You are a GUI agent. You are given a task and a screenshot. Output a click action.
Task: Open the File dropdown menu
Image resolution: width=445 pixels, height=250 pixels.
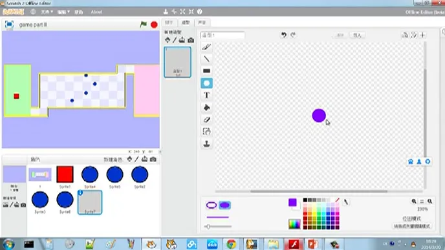tap(47, 12)
